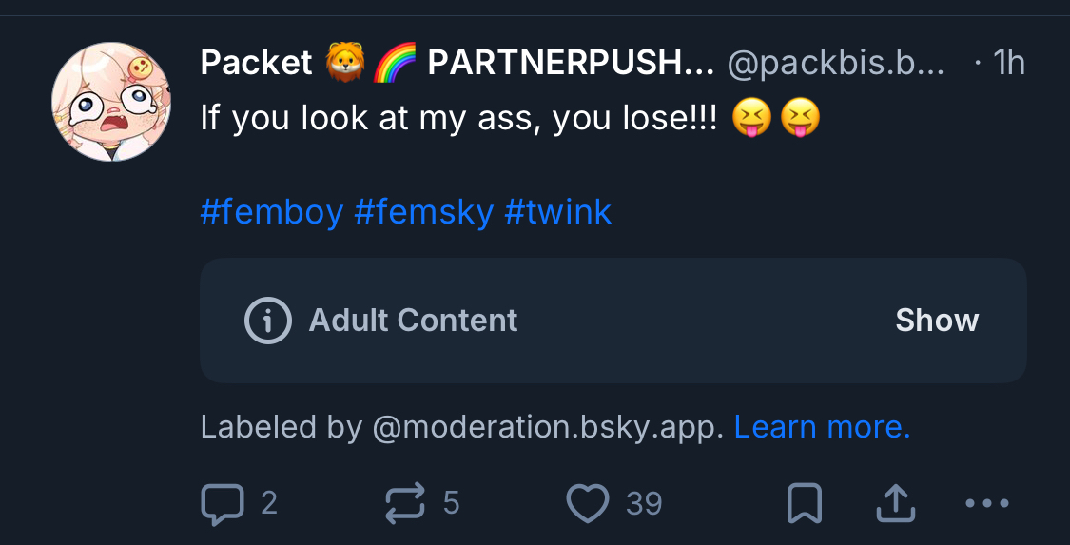The width and height of the screenshot is (1070, 545).
Task: Open the #femboy hashtag
Action: [271, 211]
